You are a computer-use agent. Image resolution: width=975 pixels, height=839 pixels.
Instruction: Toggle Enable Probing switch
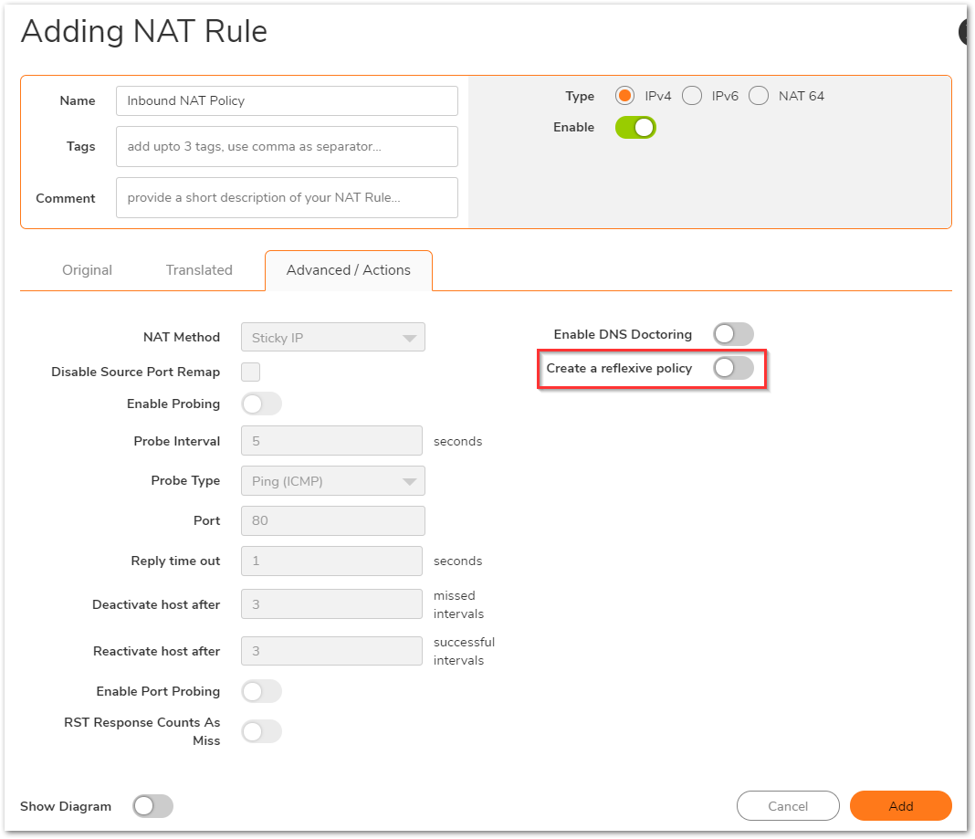click(261, 404)
